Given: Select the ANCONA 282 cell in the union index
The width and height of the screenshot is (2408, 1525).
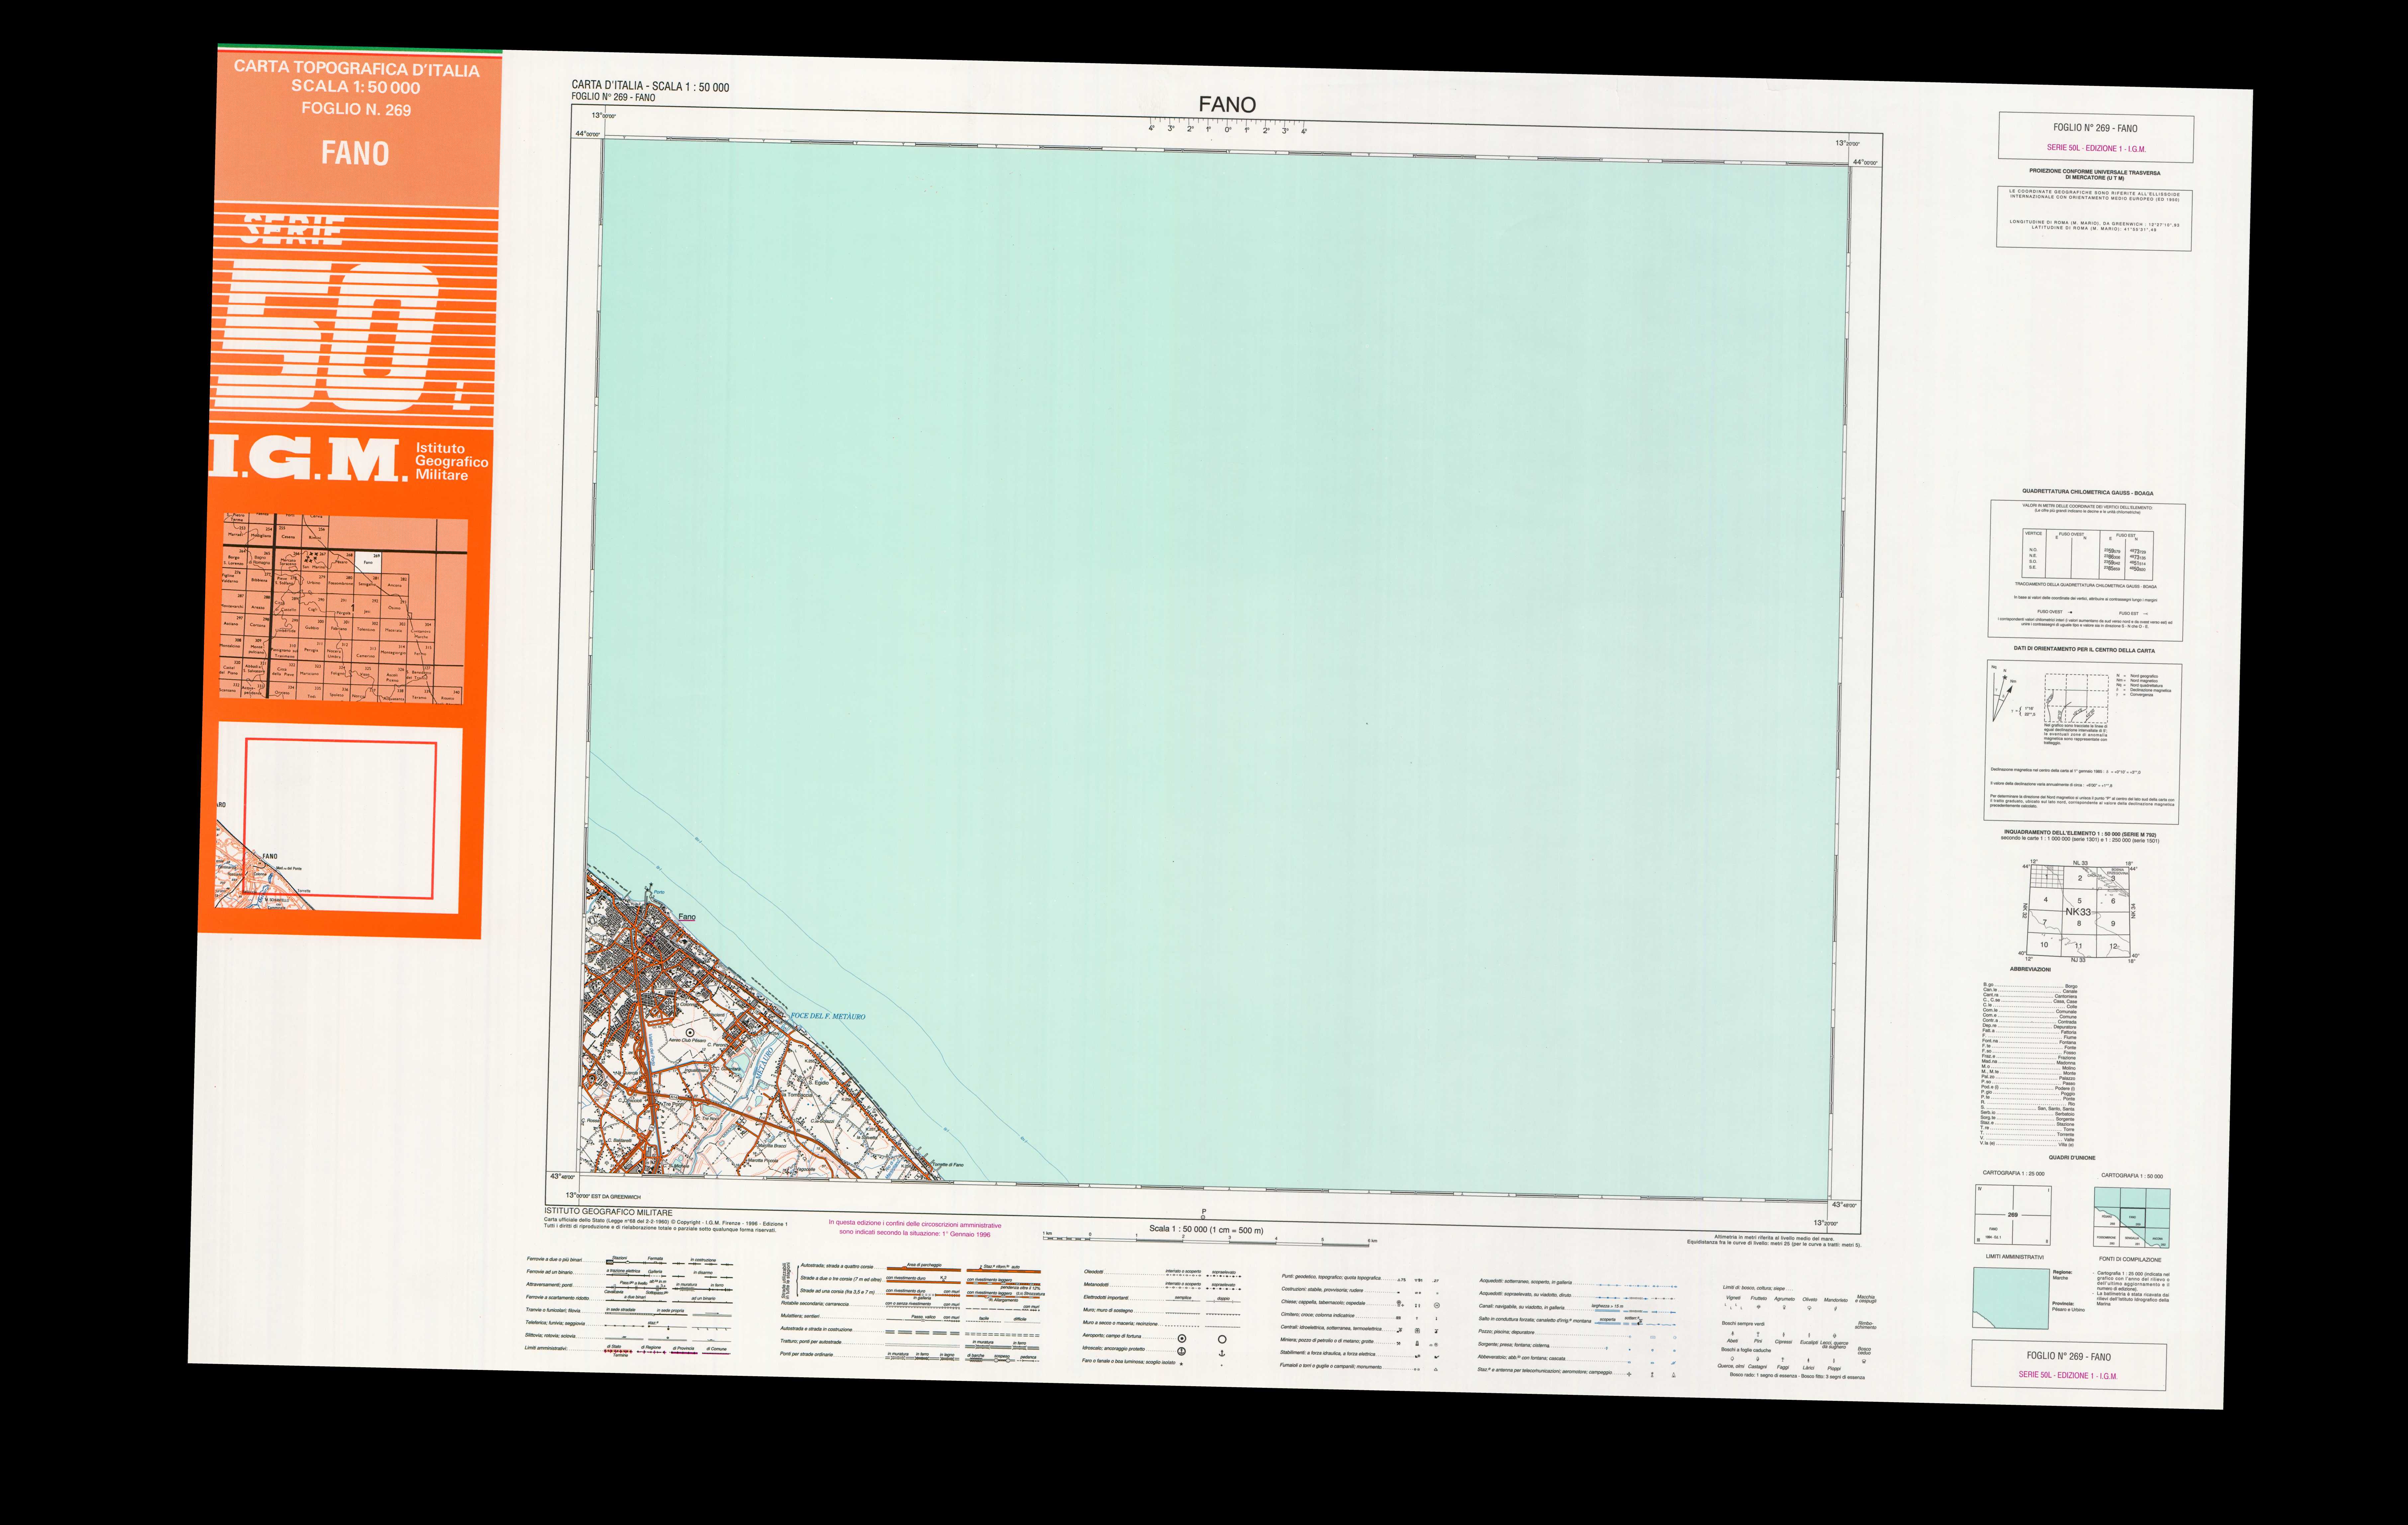Looking at the screenshot, I should point(2157,1238).
